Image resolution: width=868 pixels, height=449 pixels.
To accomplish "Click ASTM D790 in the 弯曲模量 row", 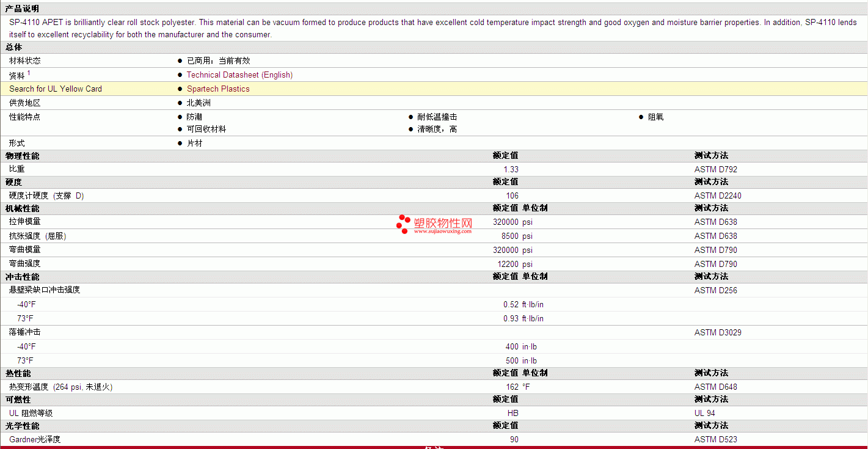I will point(716,250).
